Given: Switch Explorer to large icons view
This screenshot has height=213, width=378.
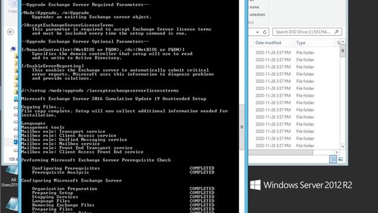Looking at the screenshot, I should 341,159.
